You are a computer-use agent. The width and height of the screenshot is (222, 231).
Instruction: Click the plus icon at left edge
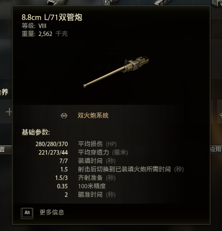(x=9, y=112)
